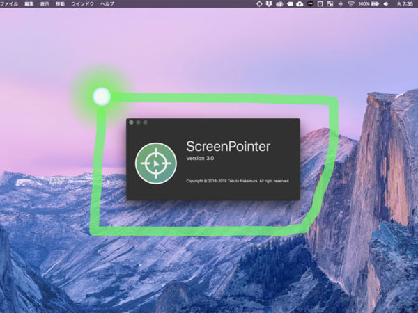Click the Creative Cloud menu bar icon
Viewport: 418px width, 313px height.
pos(279,3)
